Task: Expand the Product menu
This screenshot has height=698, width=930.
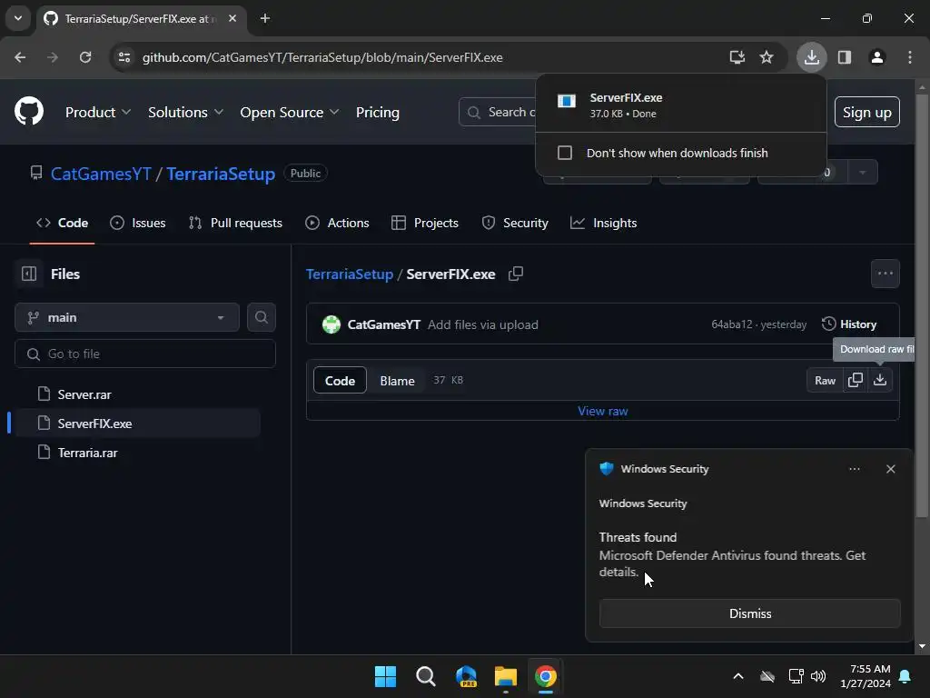Action: coord(98,112)
